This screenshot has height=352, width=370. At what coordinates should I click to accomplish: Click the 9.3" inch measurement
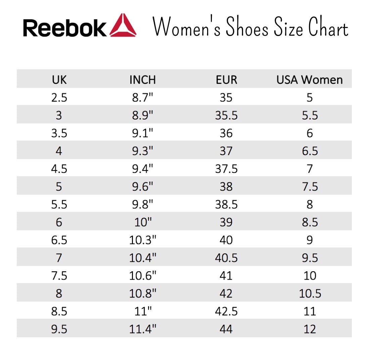[x=142, y=151]
